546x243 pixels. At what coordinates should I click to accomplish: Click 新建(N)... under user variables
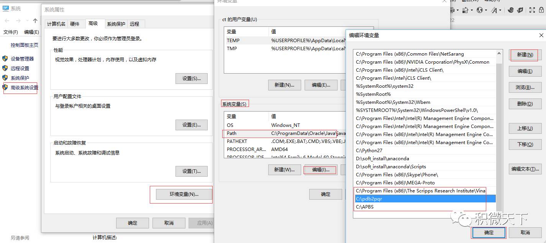coord(285,85)
